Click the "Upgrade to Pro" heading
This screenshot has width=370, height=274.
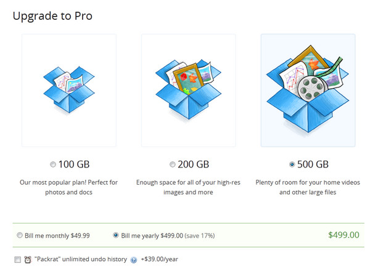52,15
